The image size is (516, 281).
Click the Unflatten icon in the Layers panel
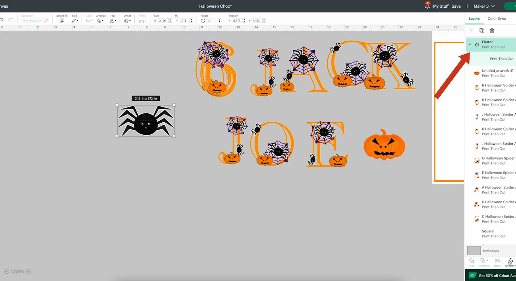pyautogui.click(x=510, y=261)
